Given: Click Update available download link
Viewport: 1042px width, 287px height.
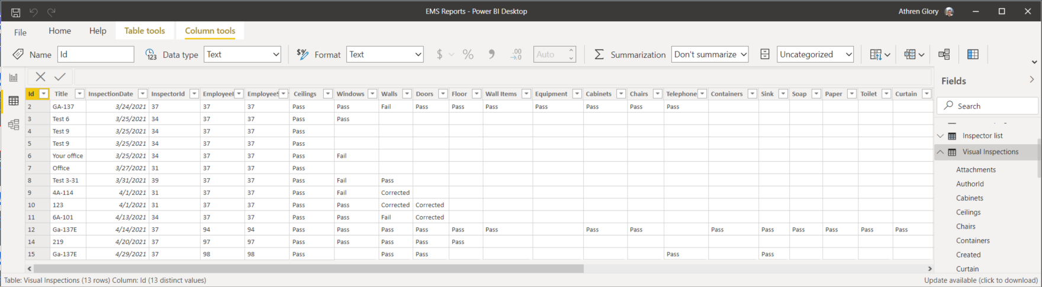Looking at the screenshot, I should 981,281.
